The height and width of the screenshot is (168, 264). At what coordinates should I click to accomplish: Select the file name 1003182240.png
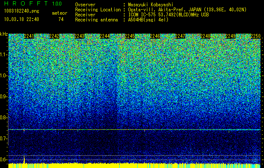tap(22, 11)
